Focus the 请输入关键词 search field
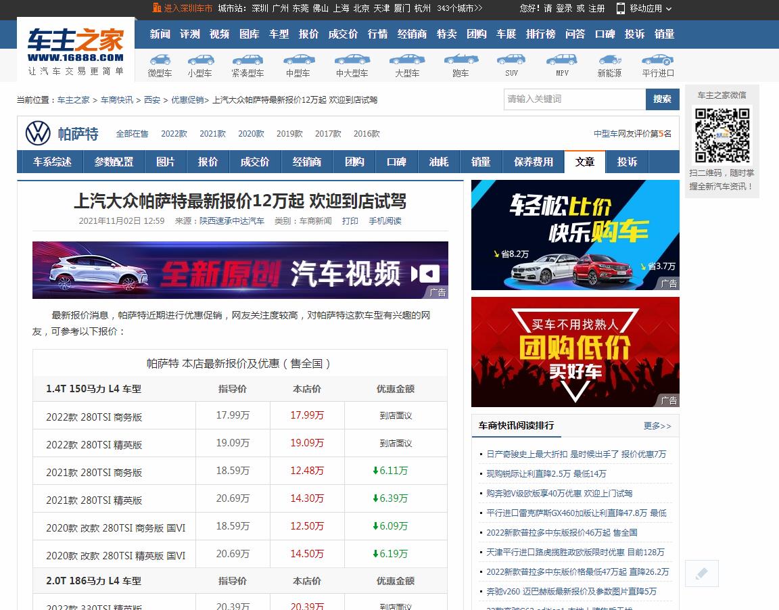Screen dimensions: 779x610 (574, 99)
